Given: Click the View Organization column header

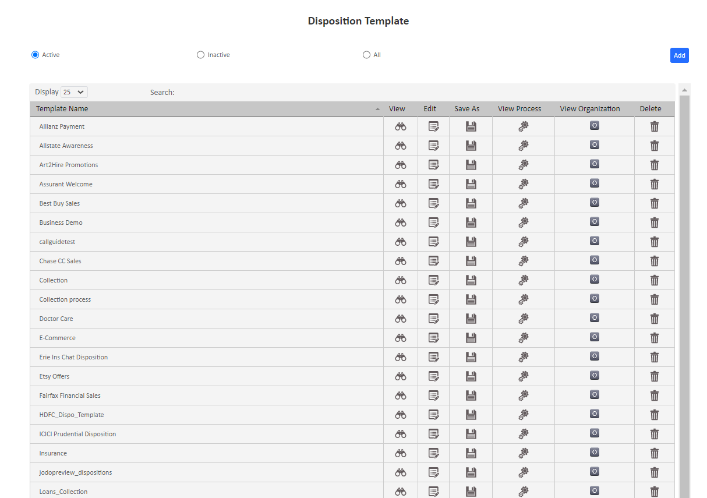Looking at the screenshot, I should point(590,108).
